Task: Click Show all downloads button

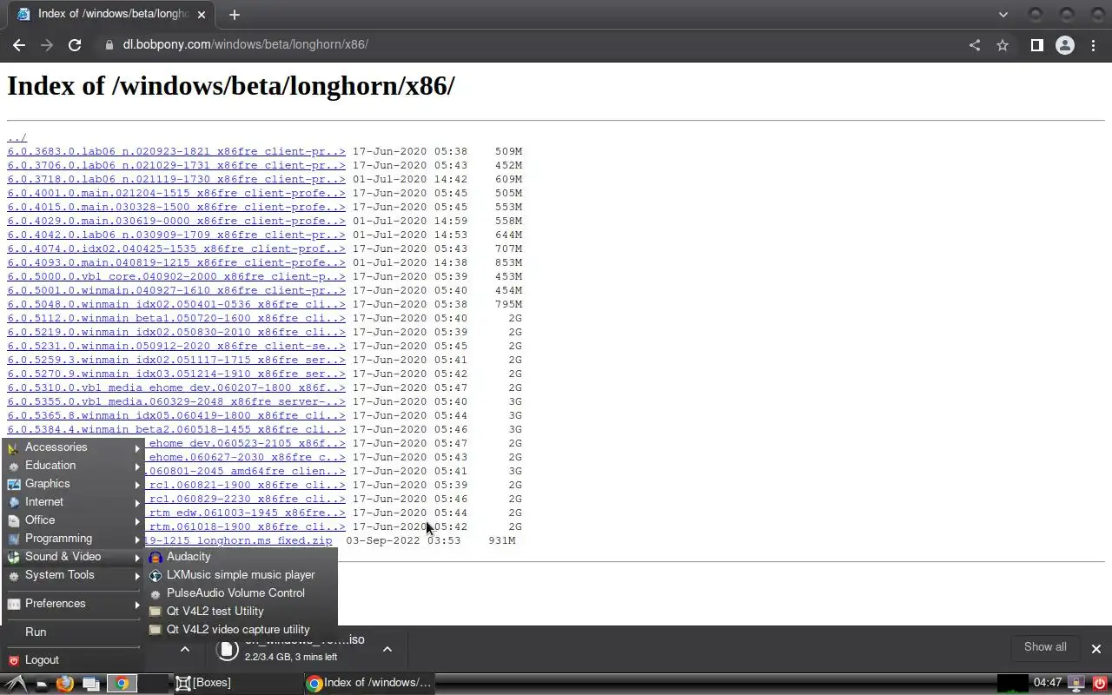Action: 1045,647
